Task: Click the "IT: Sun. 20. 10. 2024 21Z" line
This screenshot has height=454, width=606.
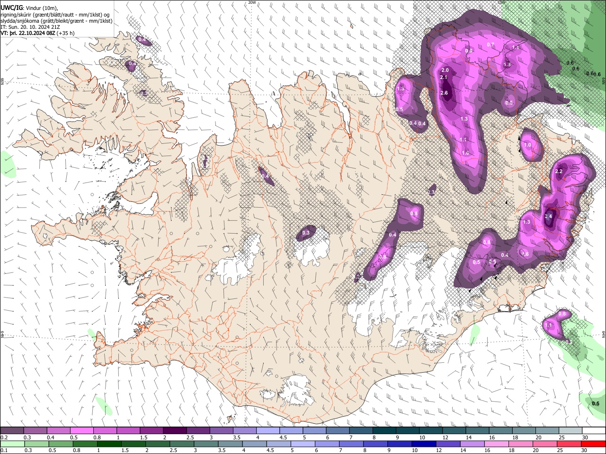Action: pos(30,27)
